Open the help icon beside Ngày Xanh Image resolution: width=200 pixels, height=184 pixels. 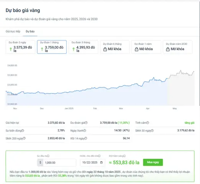point(85,130)
